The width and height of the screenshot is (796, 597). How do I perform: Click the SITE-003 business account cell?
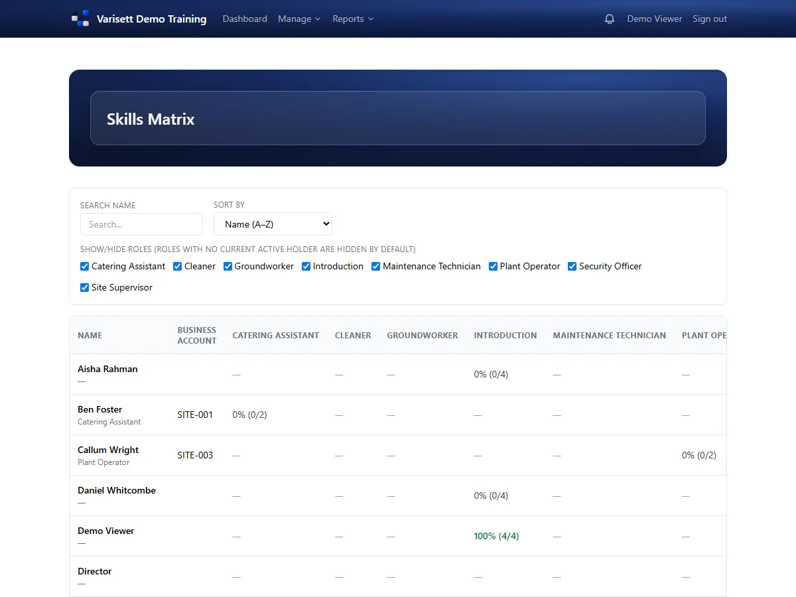click(195, 455)
